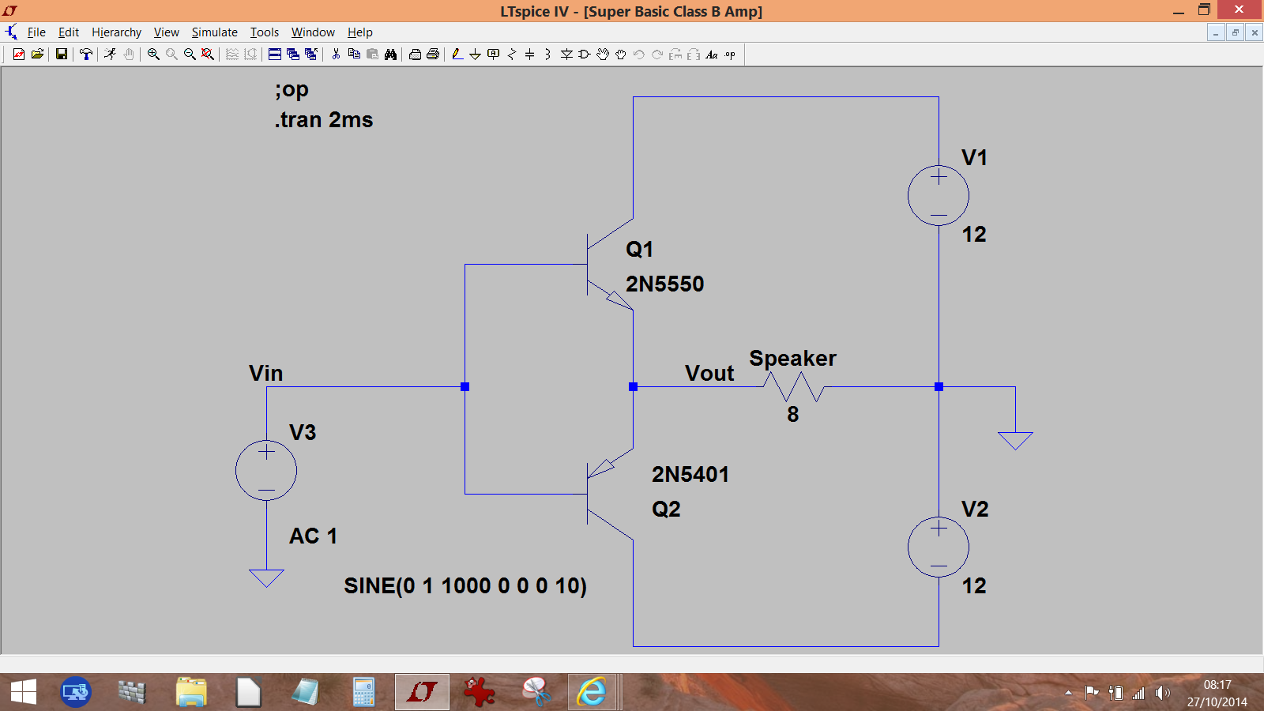Open the Help menu

[x=359, y=32]
